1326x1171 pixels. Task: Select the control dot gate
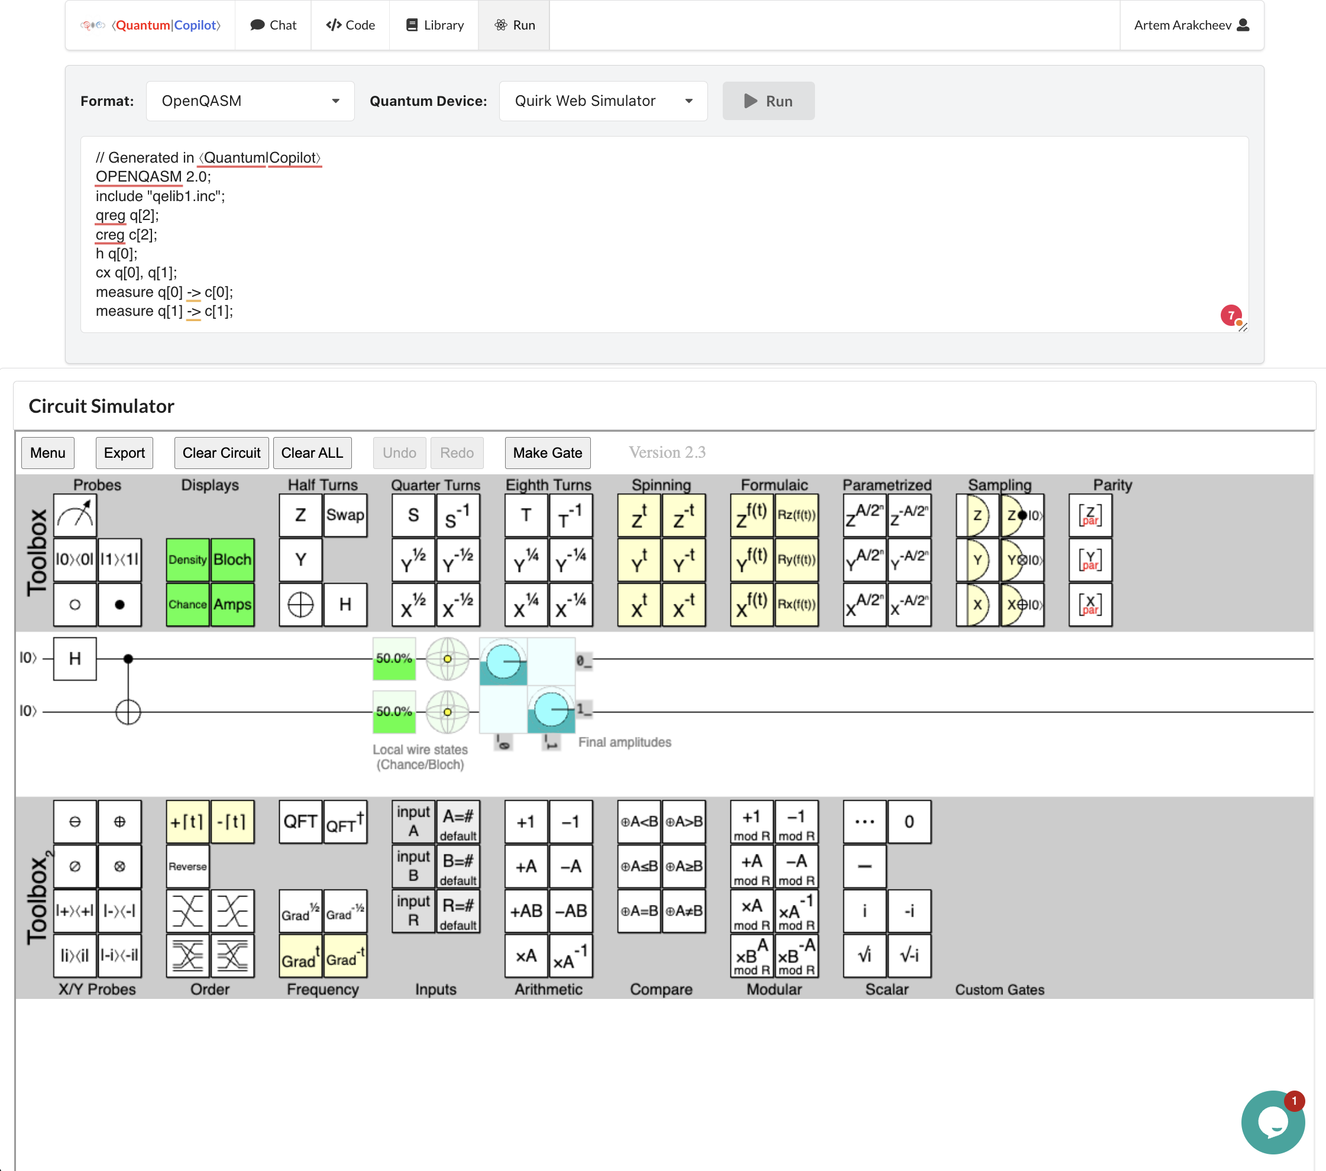pyautogui.click(x=119, y=604)
